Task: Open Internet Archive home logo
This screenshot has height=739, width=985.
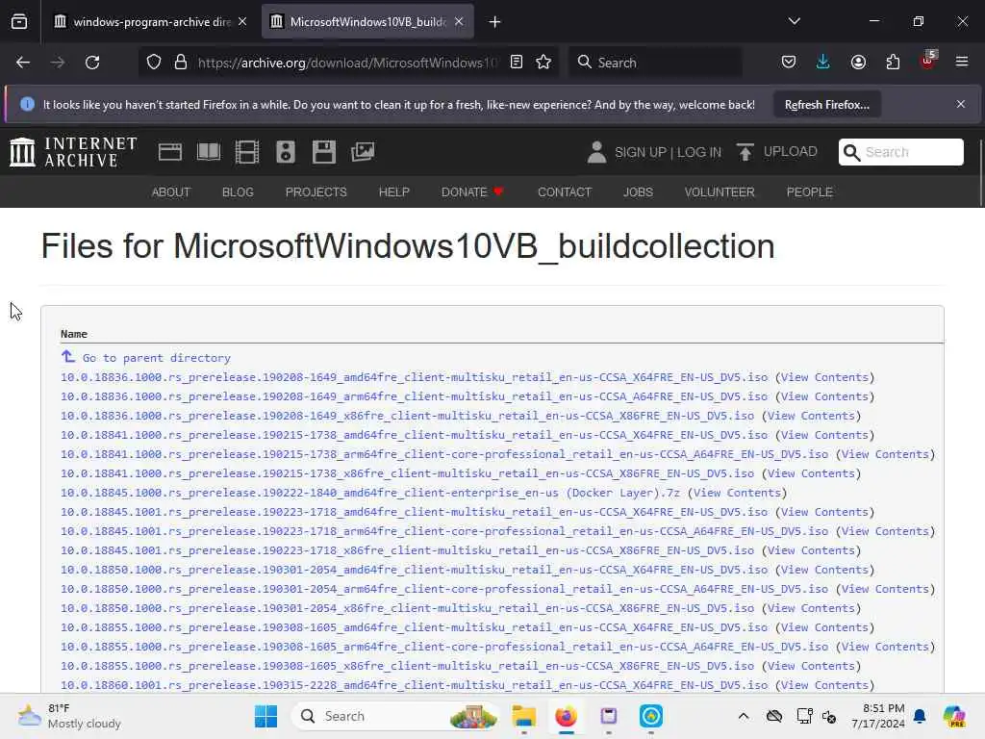Action: pyautogui.click(x=73, y=152)
